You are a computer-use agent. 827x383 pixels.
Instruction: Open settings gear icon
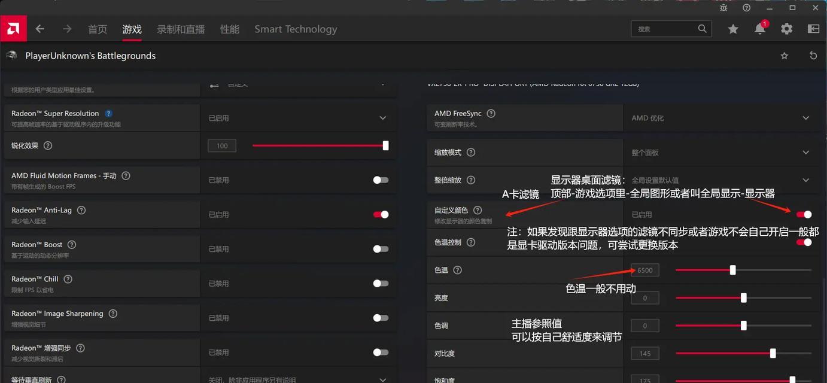point(787,29)
